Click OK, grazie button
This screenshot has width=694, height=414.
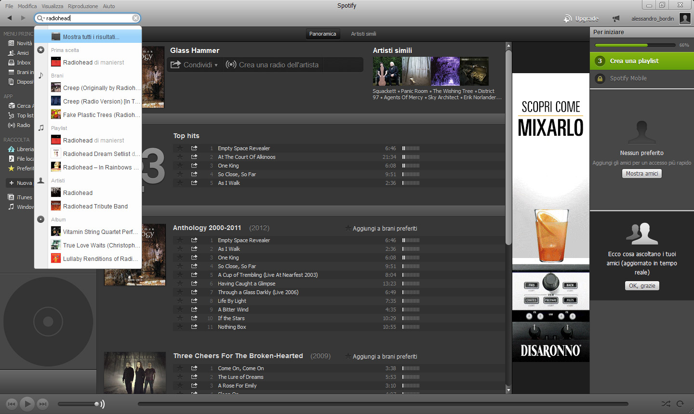tap(642, 285)
